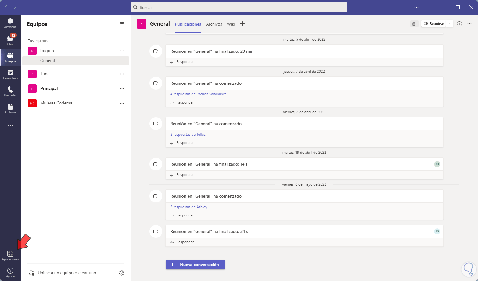Switch to the Archivos tab
This screenshot has width=478, height=281.
click(214, 24)
